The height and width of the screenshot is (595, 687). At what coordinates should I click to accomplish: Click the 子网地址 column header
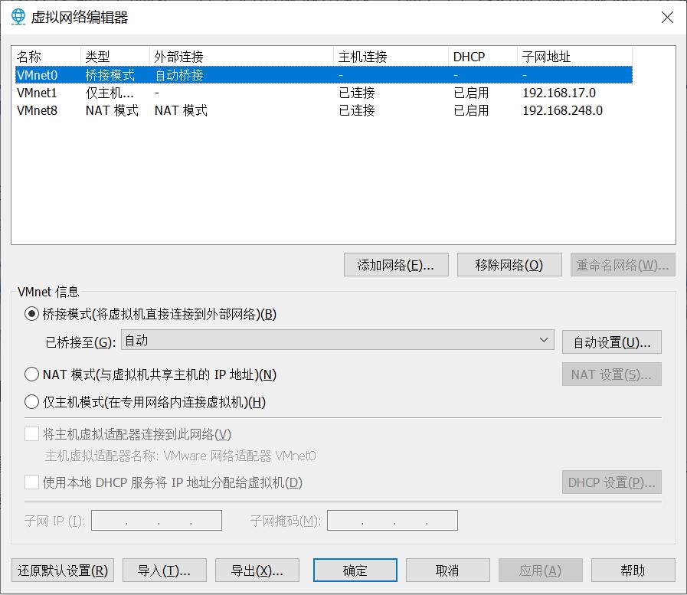coord(544,56)
